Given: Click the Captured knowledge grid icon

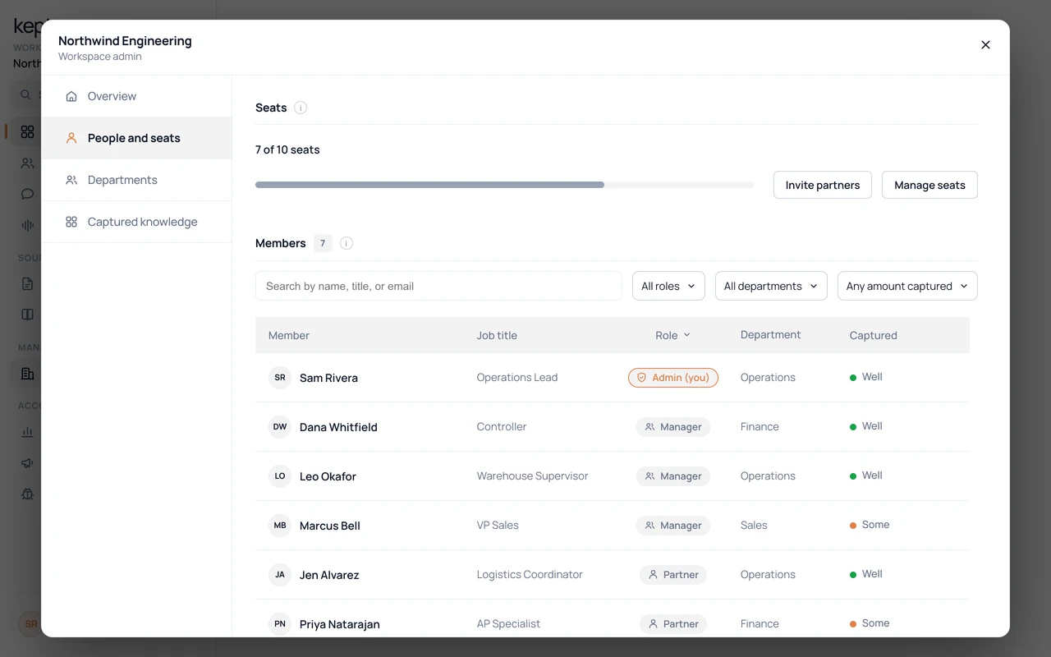Looking at the screenshot, I should 71,222.
